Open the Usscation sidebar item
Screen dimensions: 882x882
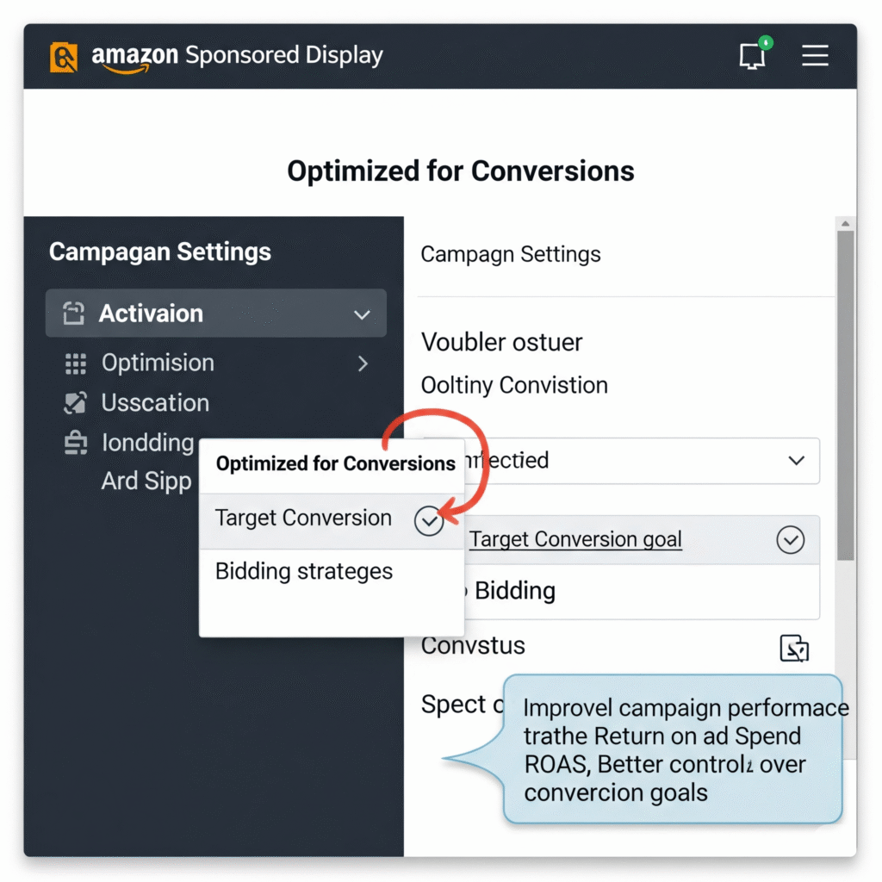pyautogui.click(x=155, y=403)
